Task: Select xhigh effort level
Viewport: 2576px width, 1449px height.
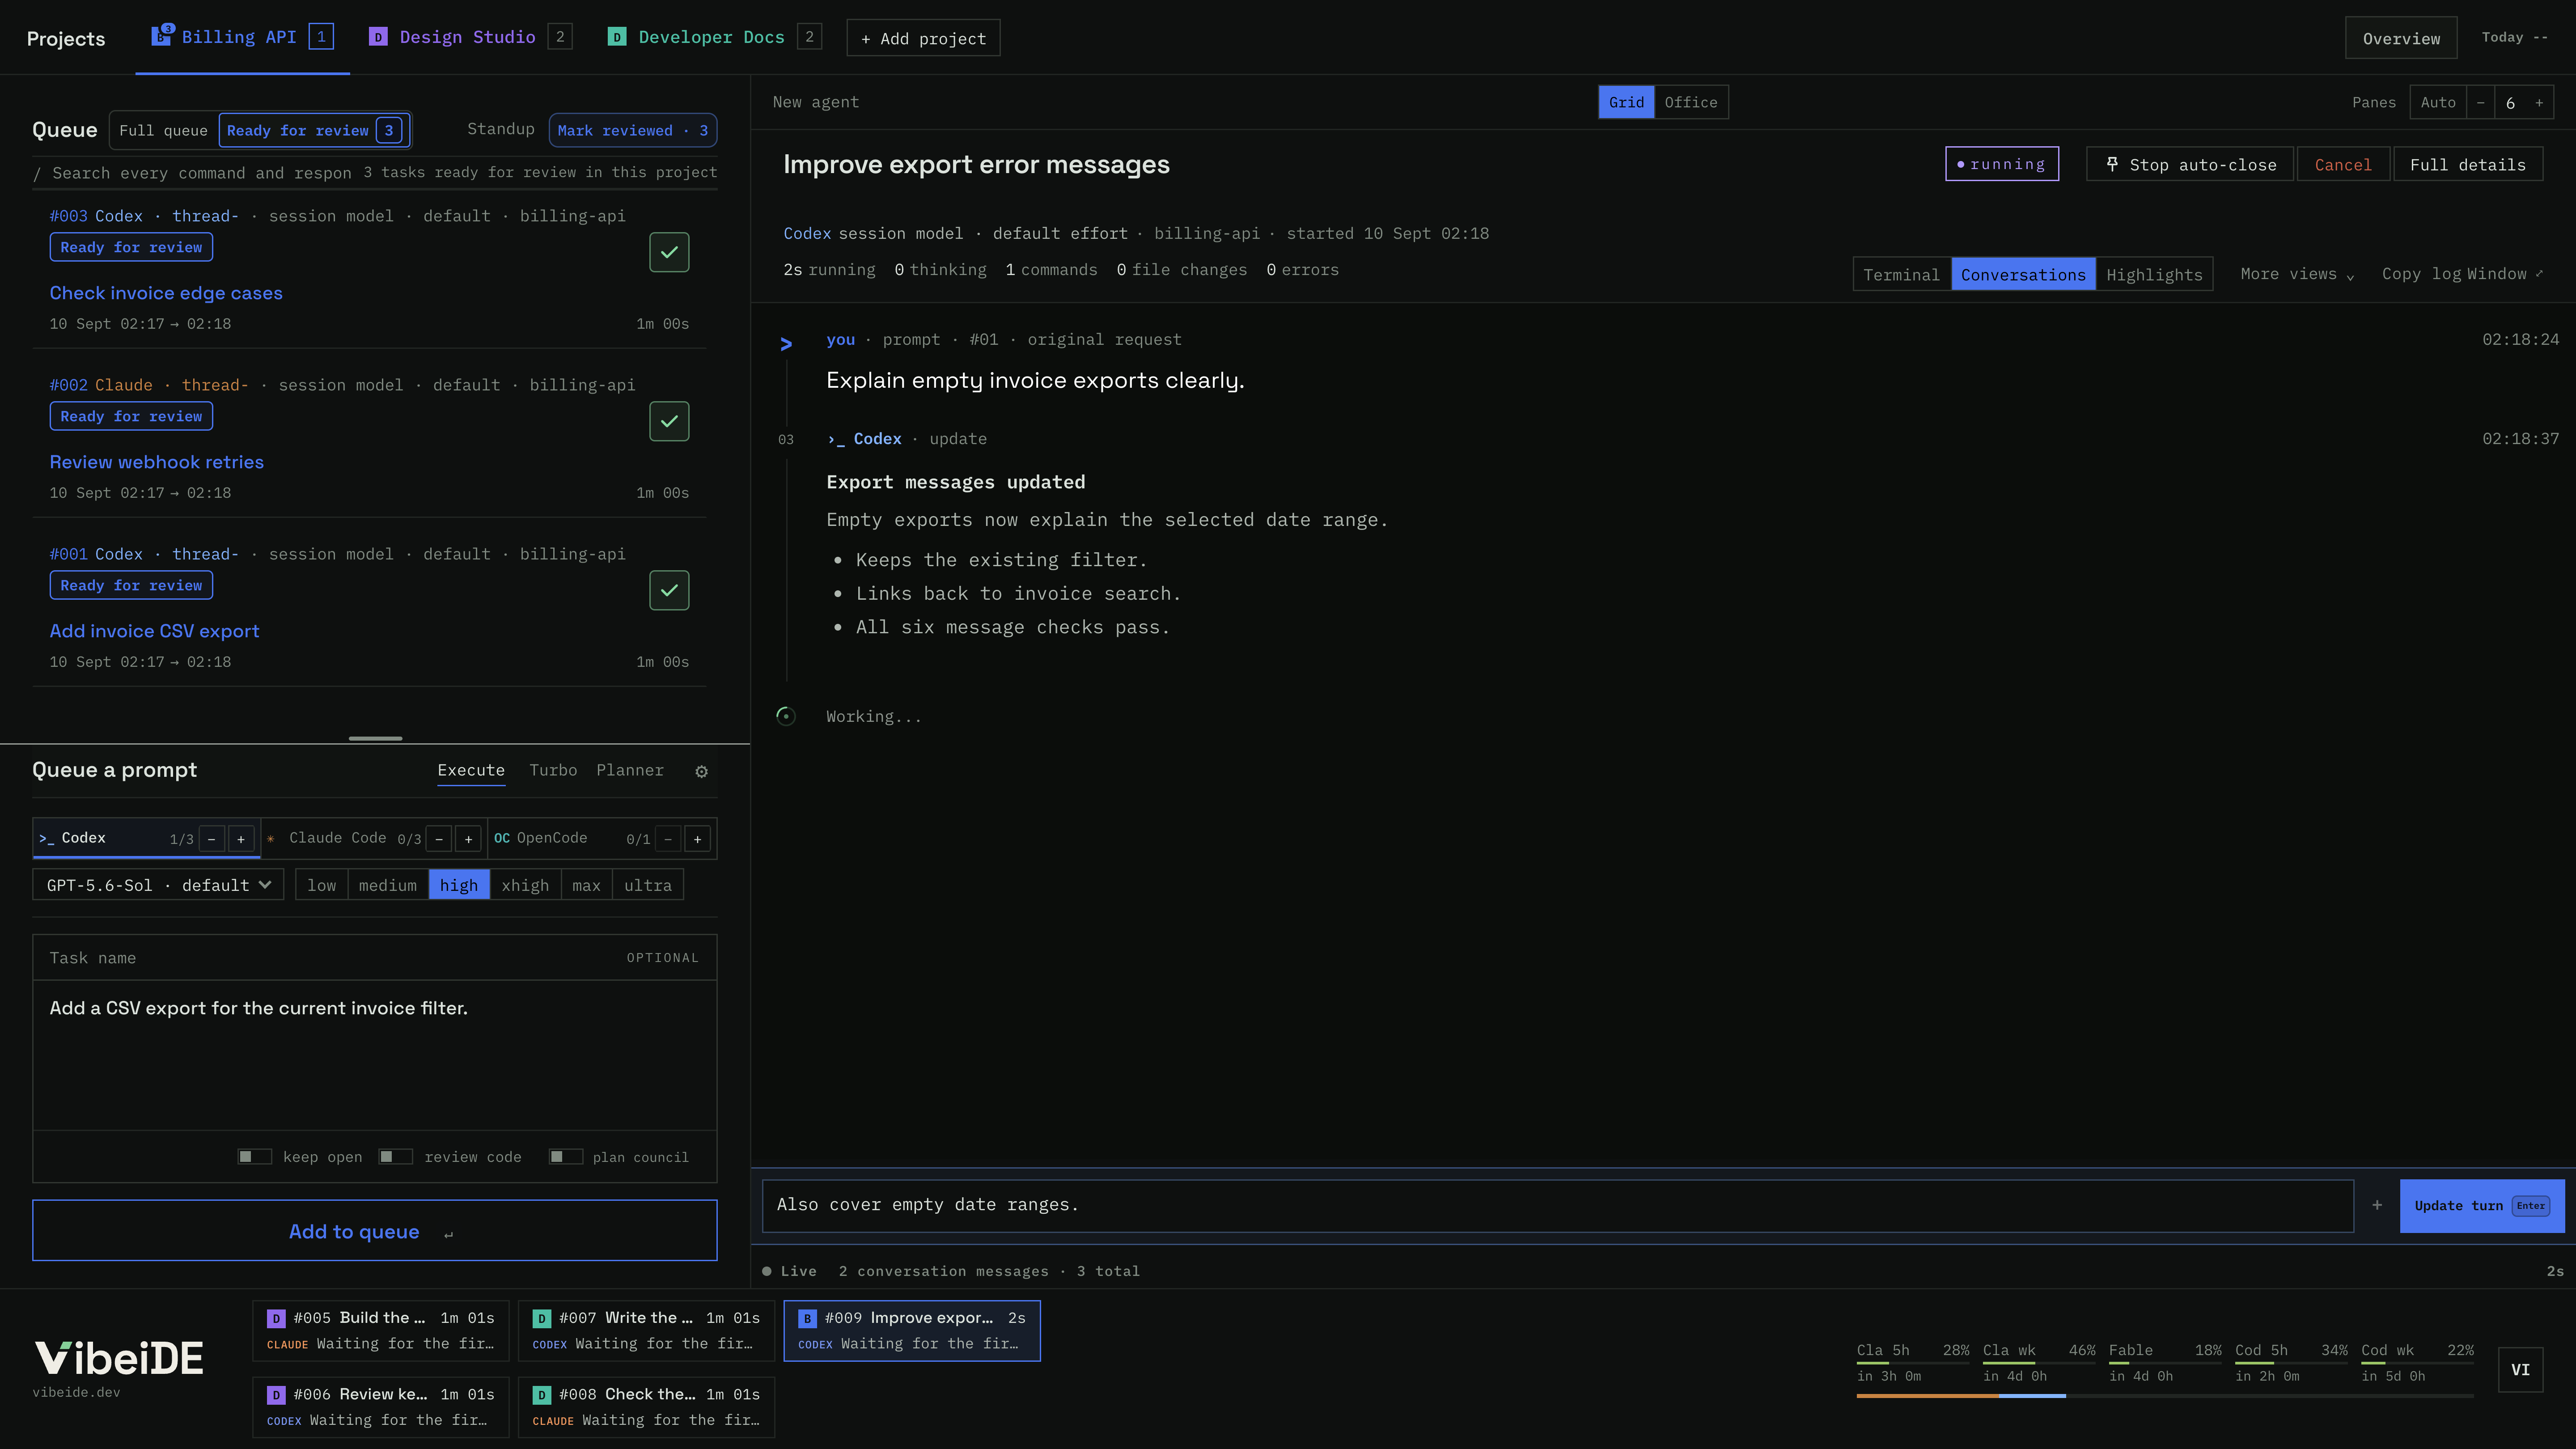Action: 525,885
